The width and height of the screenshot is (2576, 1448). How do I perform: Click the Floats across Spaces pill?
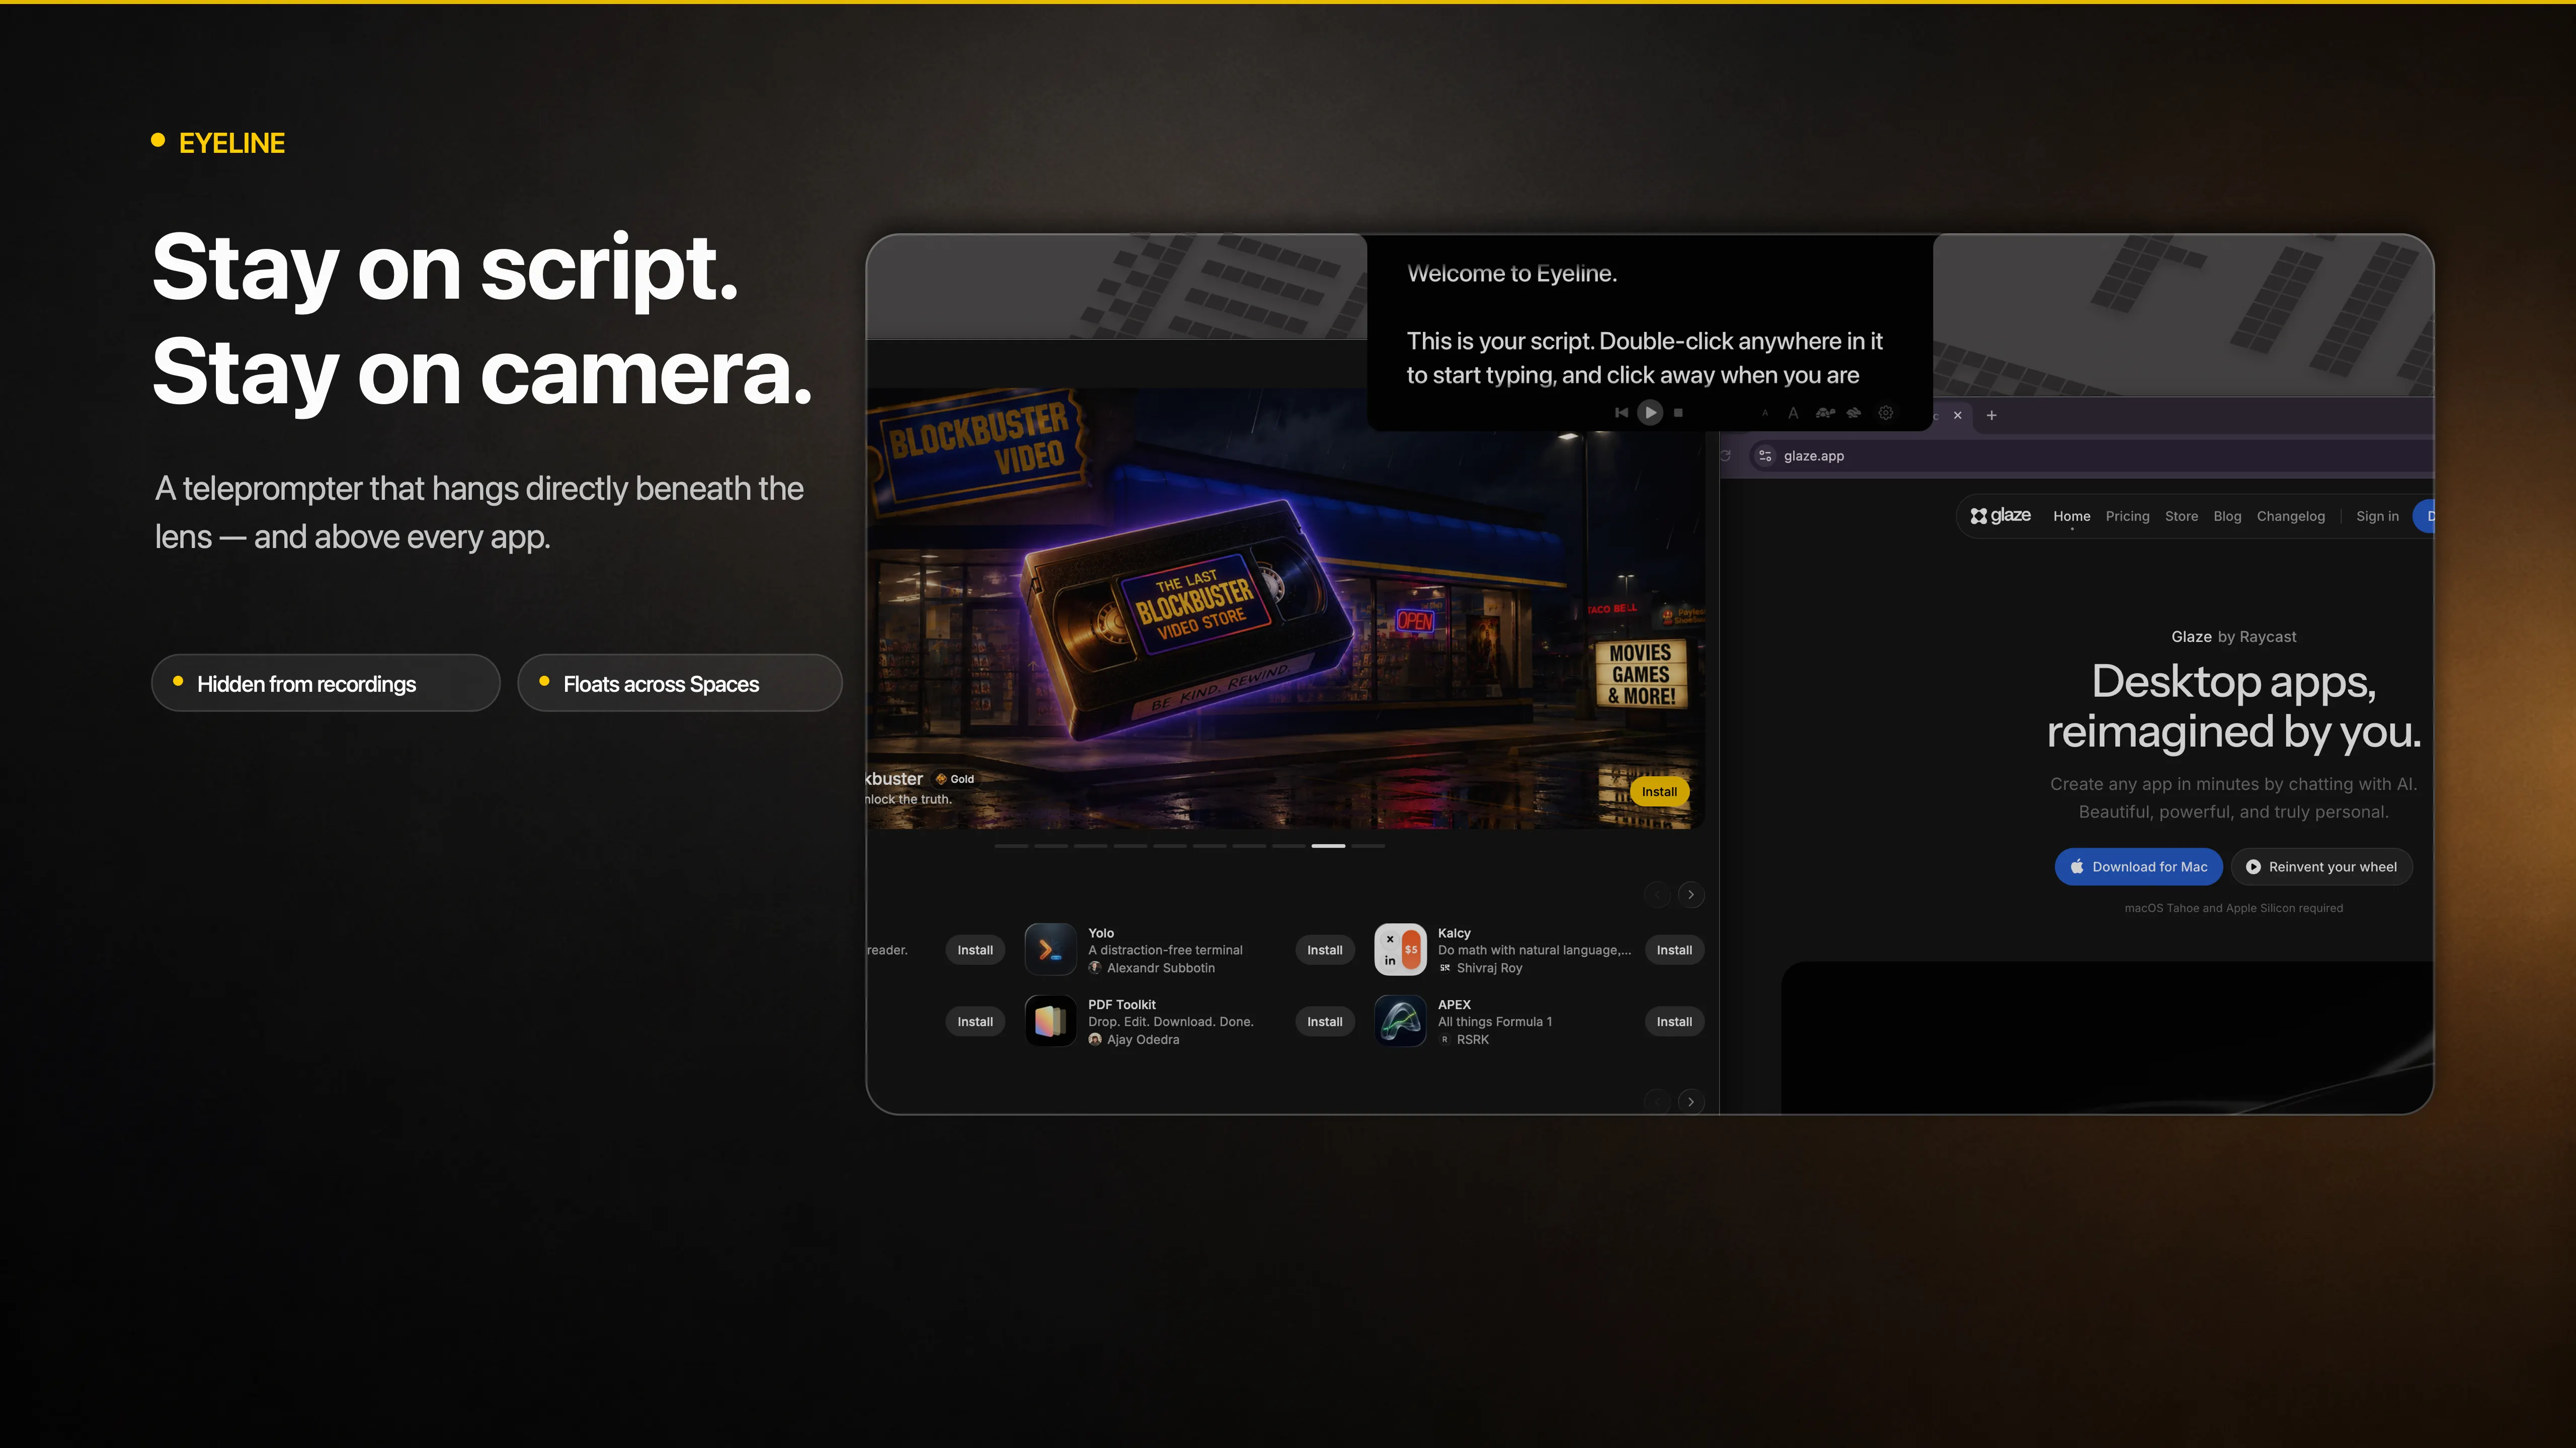click(x=679, y=684)
